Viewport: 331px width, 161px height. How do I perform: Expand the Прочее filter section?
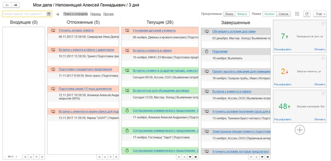(x=108, y=14)
